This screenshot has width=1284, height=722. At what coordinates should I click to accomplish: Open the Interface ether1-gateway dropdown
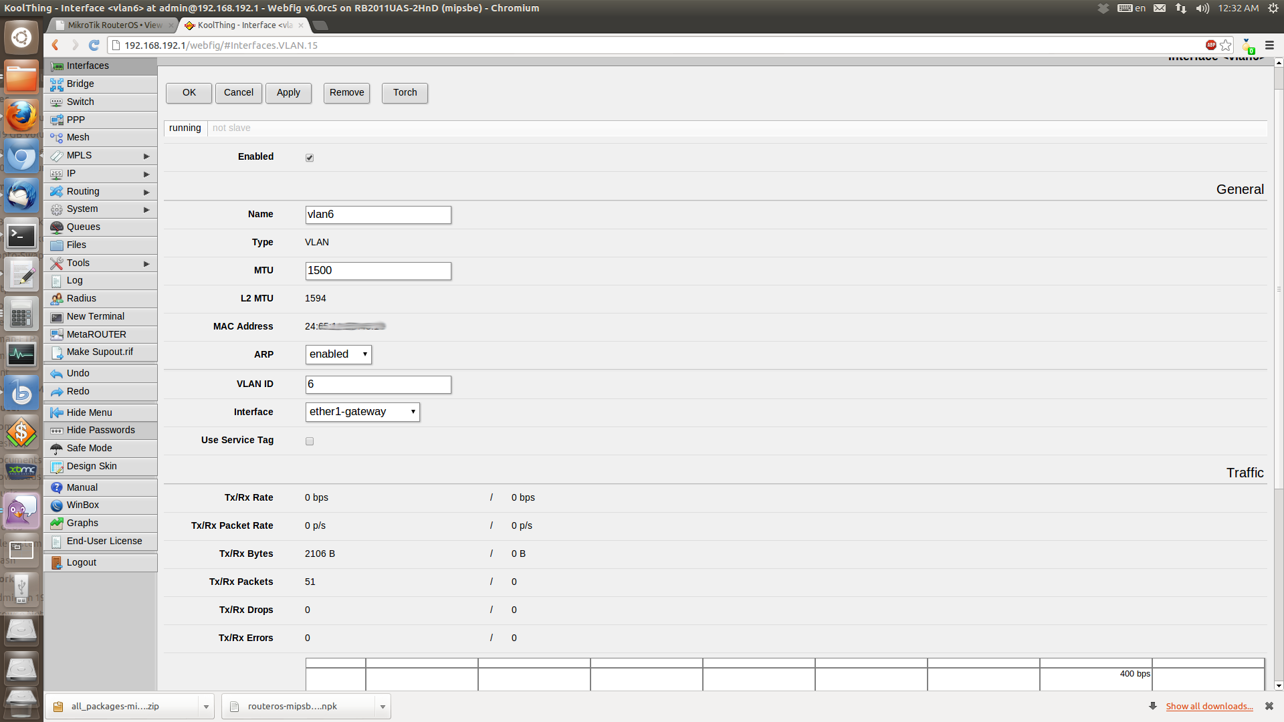tap(362, 412)
